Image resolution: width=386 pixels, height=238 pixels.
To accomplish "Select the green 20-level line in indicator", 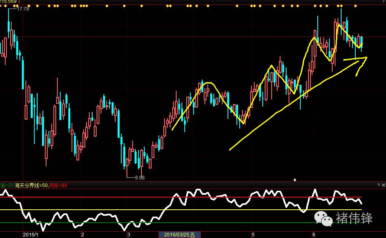I will (x=181, y=223).
